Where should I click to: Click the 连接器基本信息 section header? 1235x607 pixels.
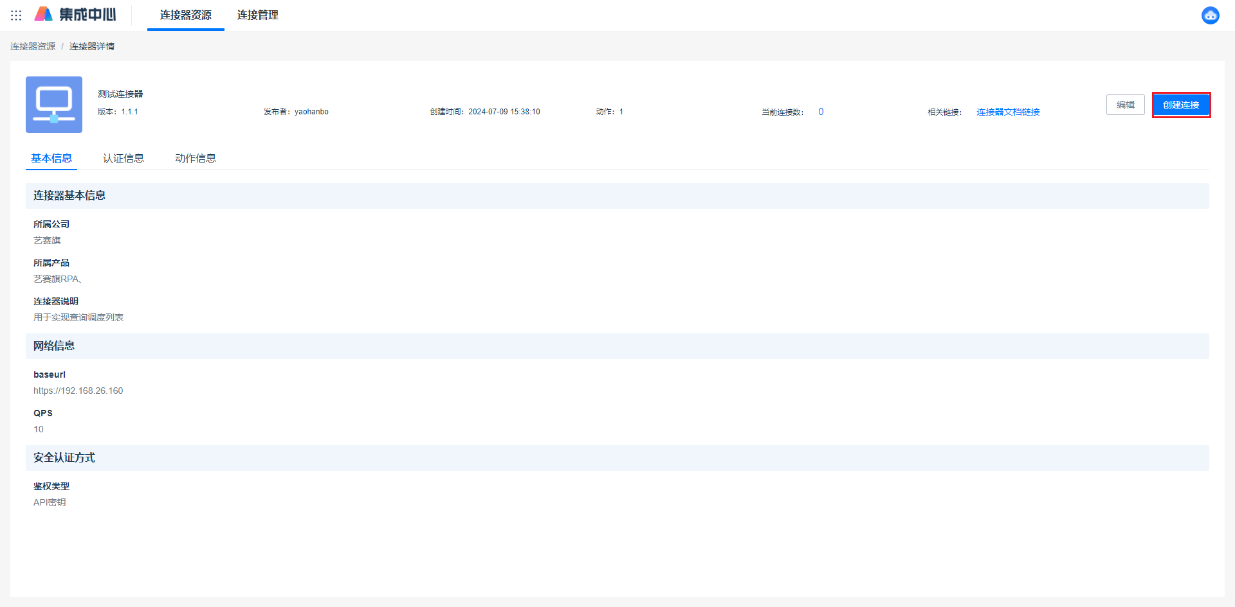coord(617,195)
